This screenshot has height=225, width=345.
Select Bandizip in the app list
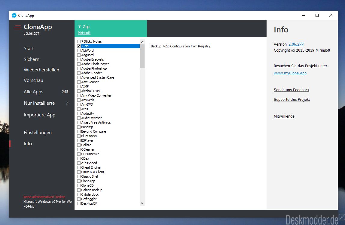87,127
